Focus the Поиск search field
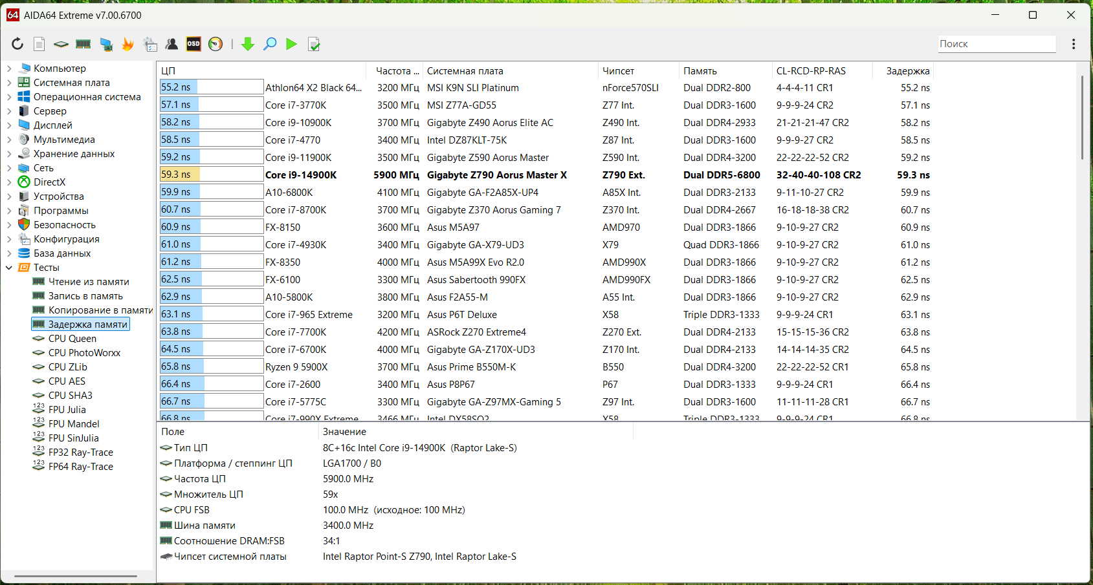 pyautogui.click(x=997, y=44)
